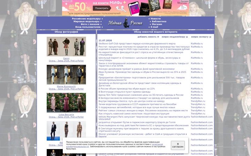Open the Библиотека menu link
The height and width of the screenshot is (156, 251).
pos(159,21)
